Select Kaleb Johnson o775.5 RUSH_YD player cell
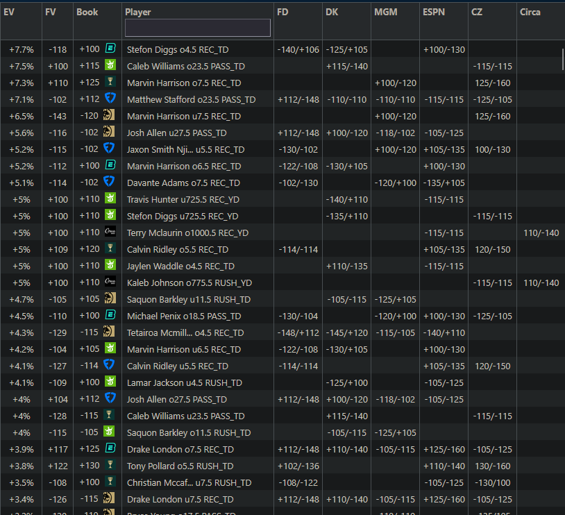This screenshot has height=515, width=565. pyautogui.click(x=198, y=283)
